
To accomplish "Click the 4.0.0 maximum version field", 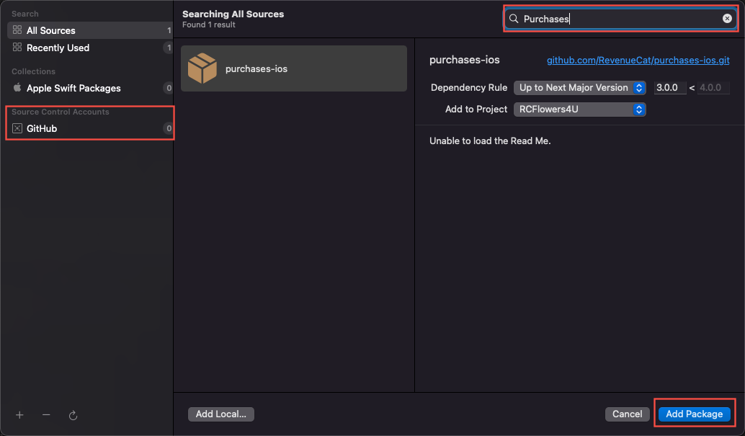I will click(713, 88).
